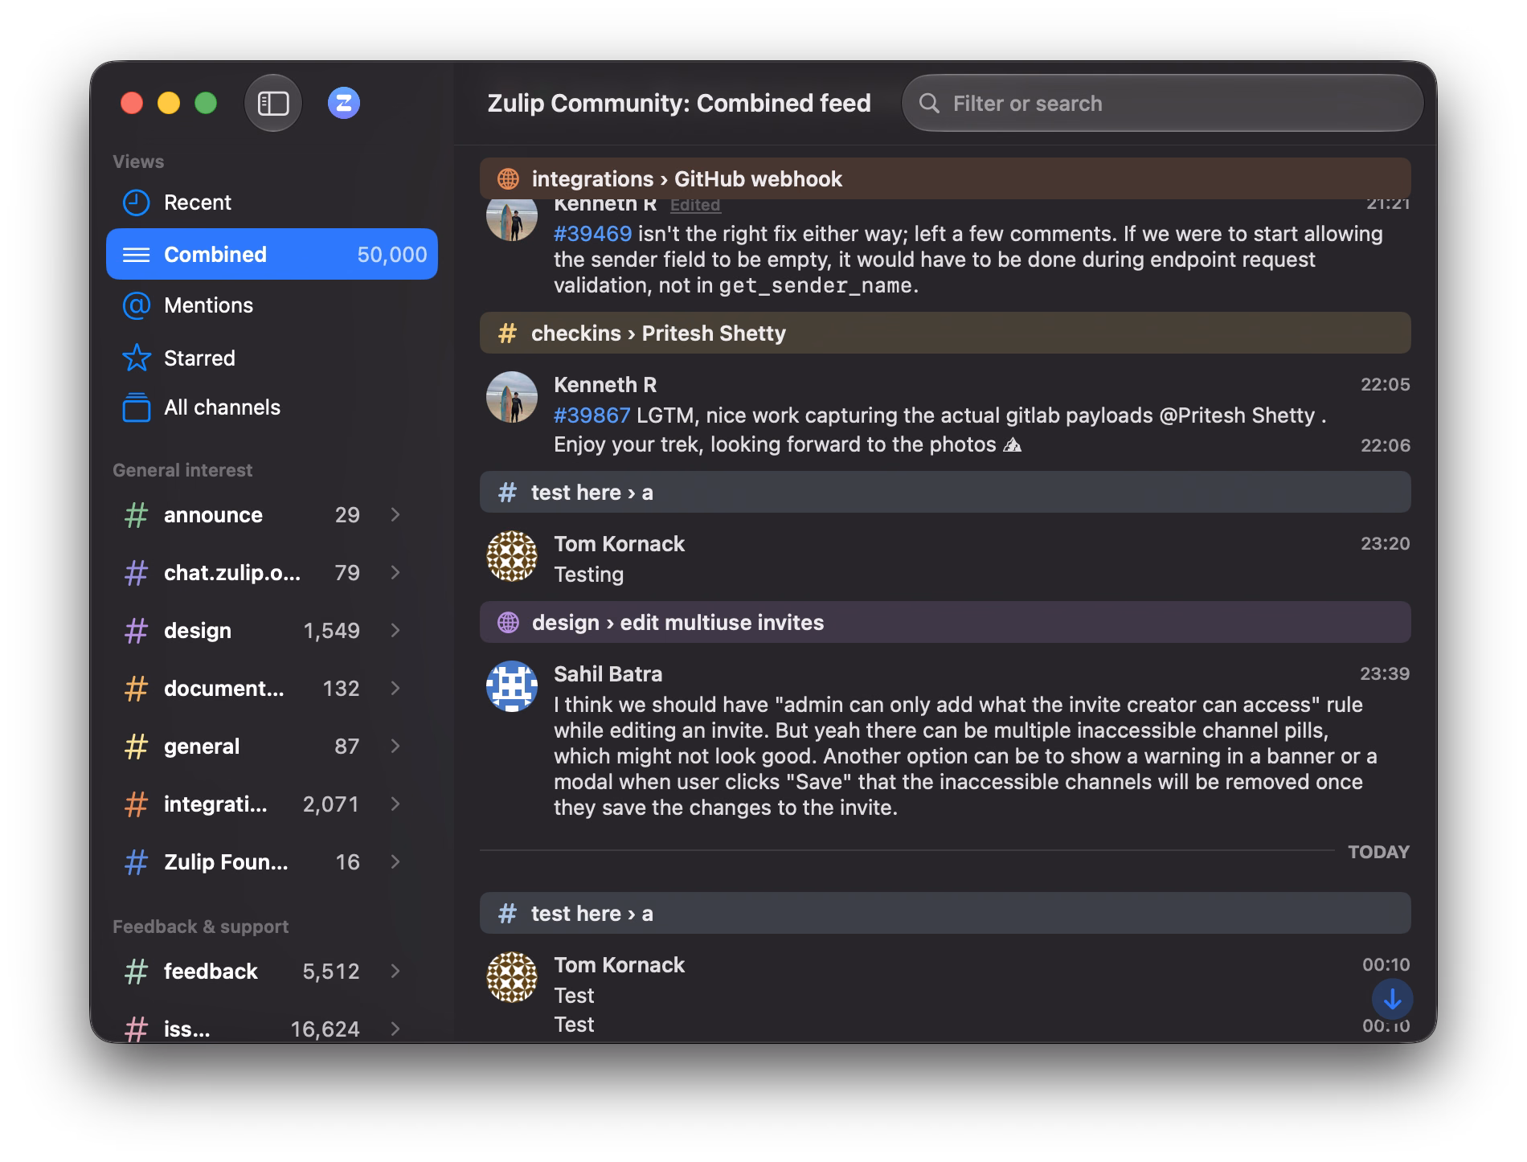Viewport: 1527px width, 1162px height.
Task: Open the first test here › a header
Action: coord(945,492)
